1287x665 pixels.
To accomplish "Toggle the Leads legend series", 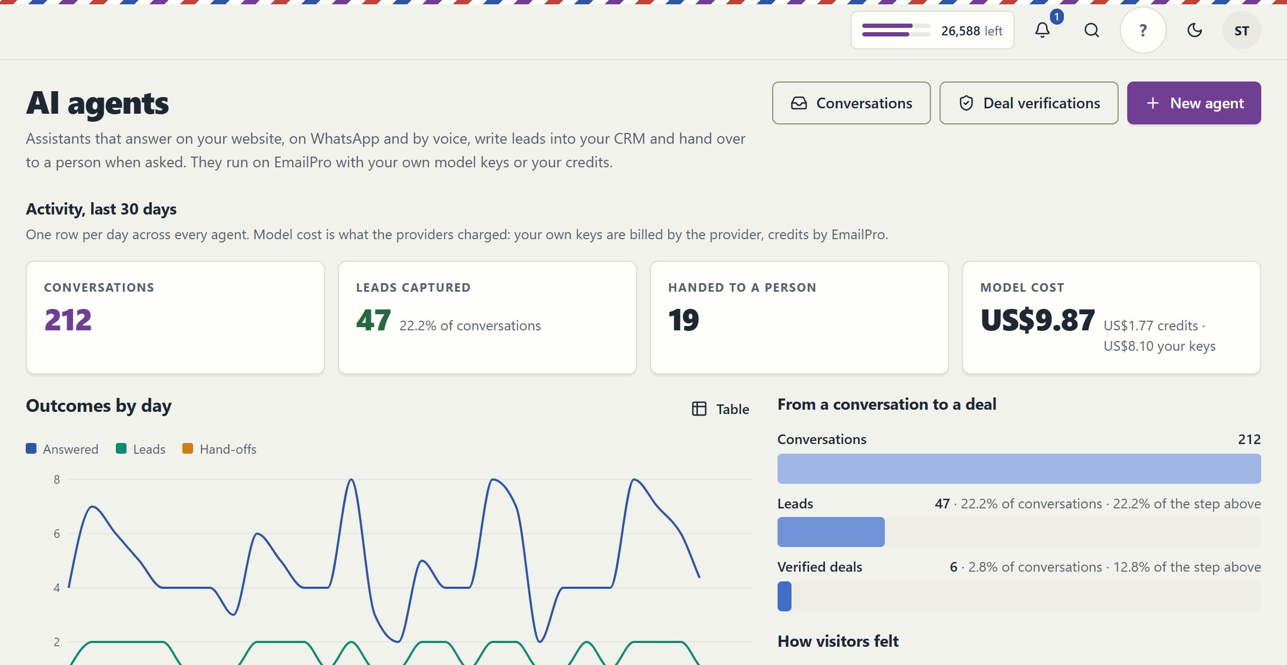I will pyautogui.click(x=140, y=449).
